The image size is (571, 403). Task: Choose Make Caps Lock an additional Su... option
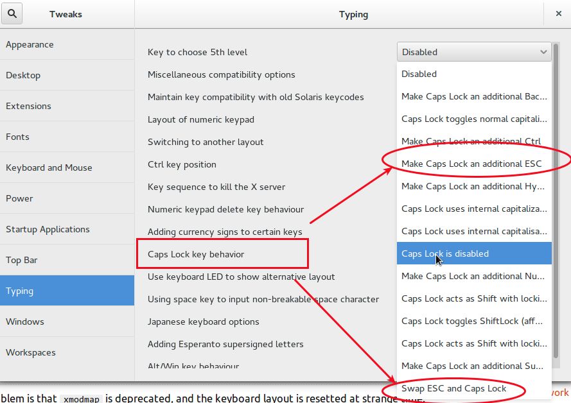tap(474, 366)
